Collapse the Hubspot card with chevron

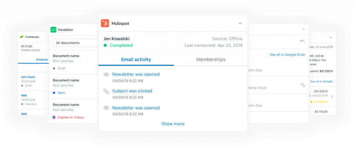240,23
